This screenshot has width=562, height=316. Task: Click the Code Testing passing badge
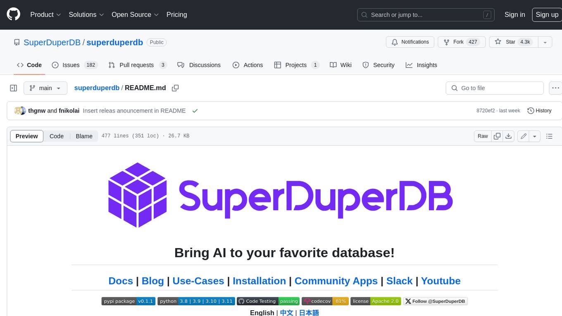pos(268,301)
